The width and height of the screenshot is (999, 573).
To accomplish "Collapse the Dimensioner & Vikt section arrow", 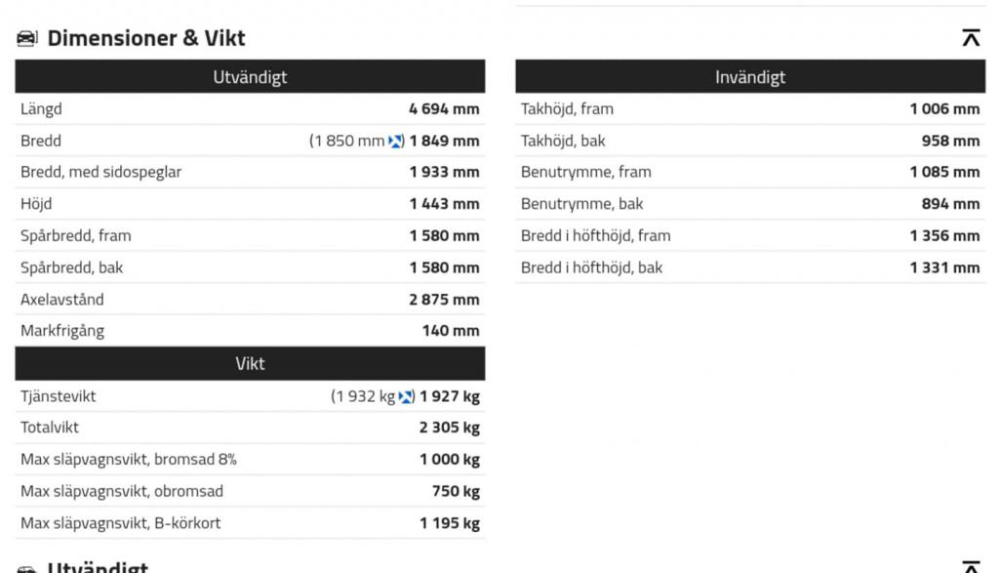I will coord(971,38).
